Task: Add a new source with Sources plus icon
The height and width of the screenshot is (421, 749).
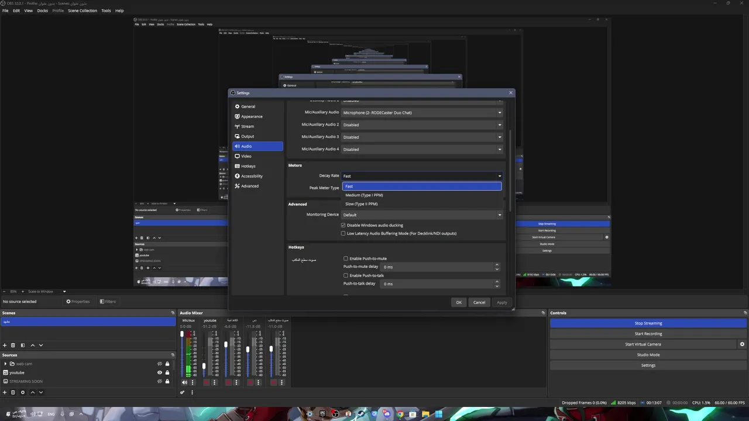Action: click(5, 392)
